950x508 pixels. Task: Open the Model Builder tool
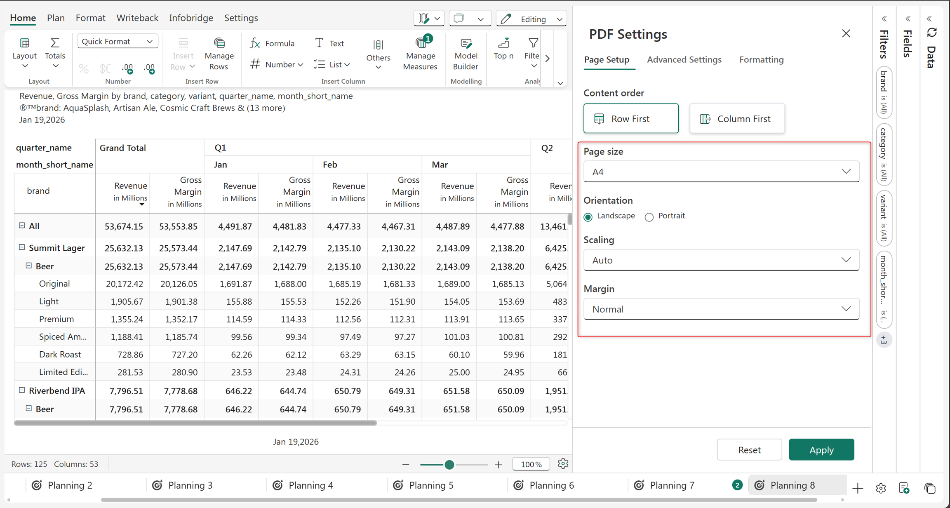(466, 54)
